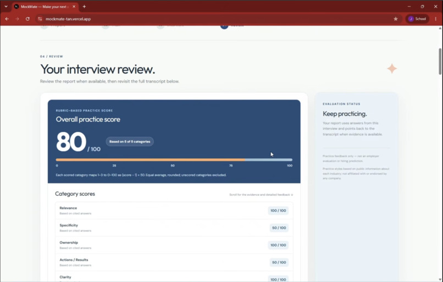
Task: Open a new browser tab
Action: coord(84,7)
